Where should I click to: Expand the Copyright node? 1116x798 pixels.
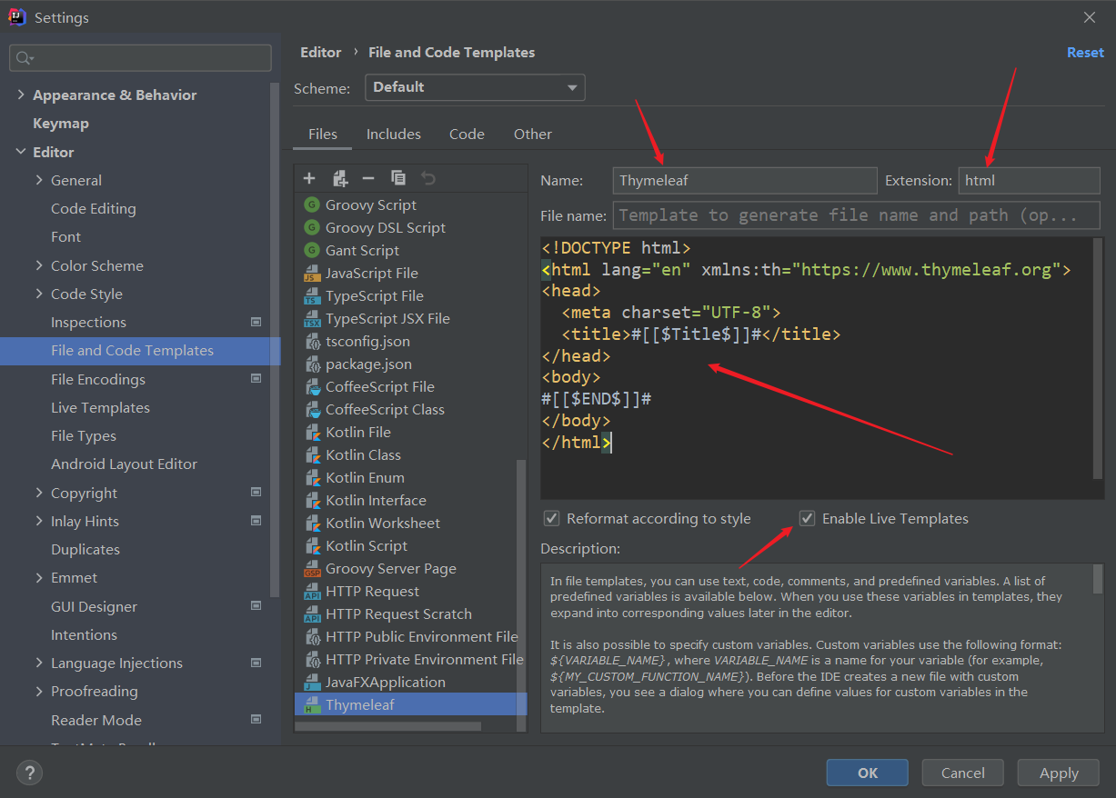click(39, 493)
